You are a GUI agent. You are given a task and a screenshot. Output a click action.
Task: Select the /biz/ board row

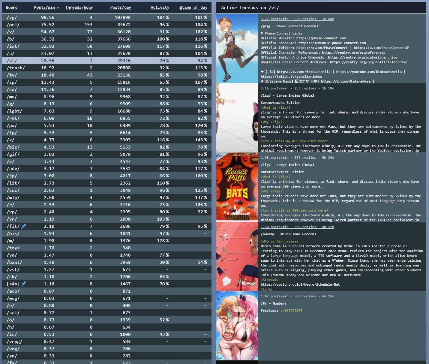(x=106, y=147)
